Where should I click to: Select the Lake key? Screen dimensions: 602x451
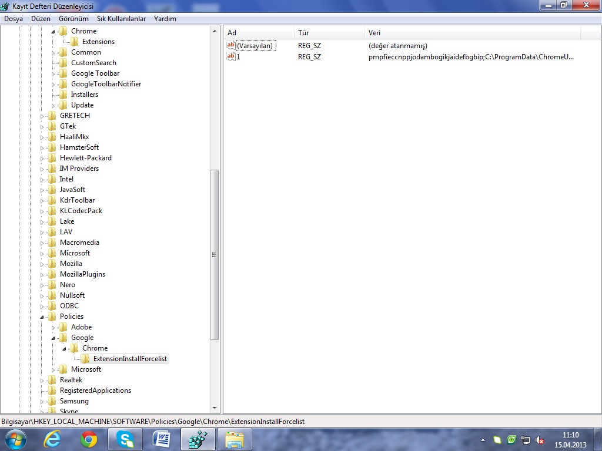click(67, 221)
